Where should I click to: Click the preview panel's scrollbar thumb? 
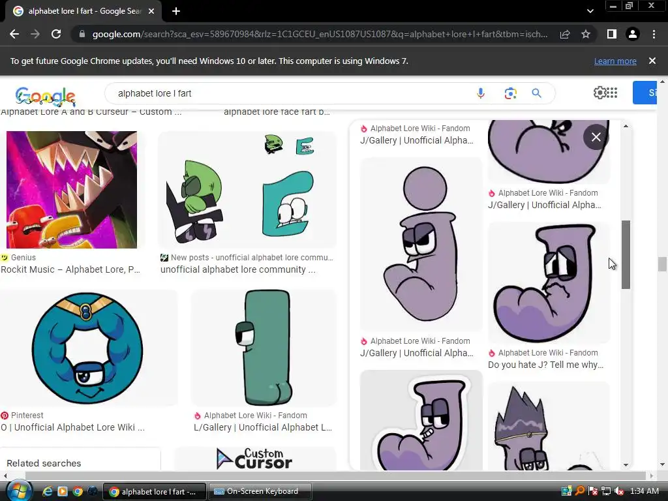pyautogui.click(x=626, y=255)
